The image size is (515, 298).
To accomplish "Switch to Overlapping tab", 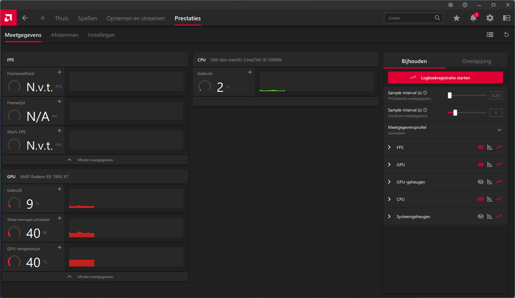I will [477, 61].
